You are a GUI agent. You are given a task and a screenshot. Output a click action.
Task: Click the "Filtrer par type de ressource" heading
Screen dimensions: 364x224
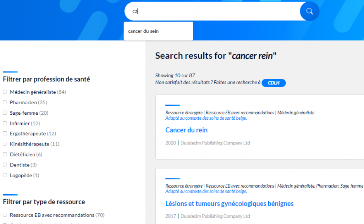pos(44,202)
